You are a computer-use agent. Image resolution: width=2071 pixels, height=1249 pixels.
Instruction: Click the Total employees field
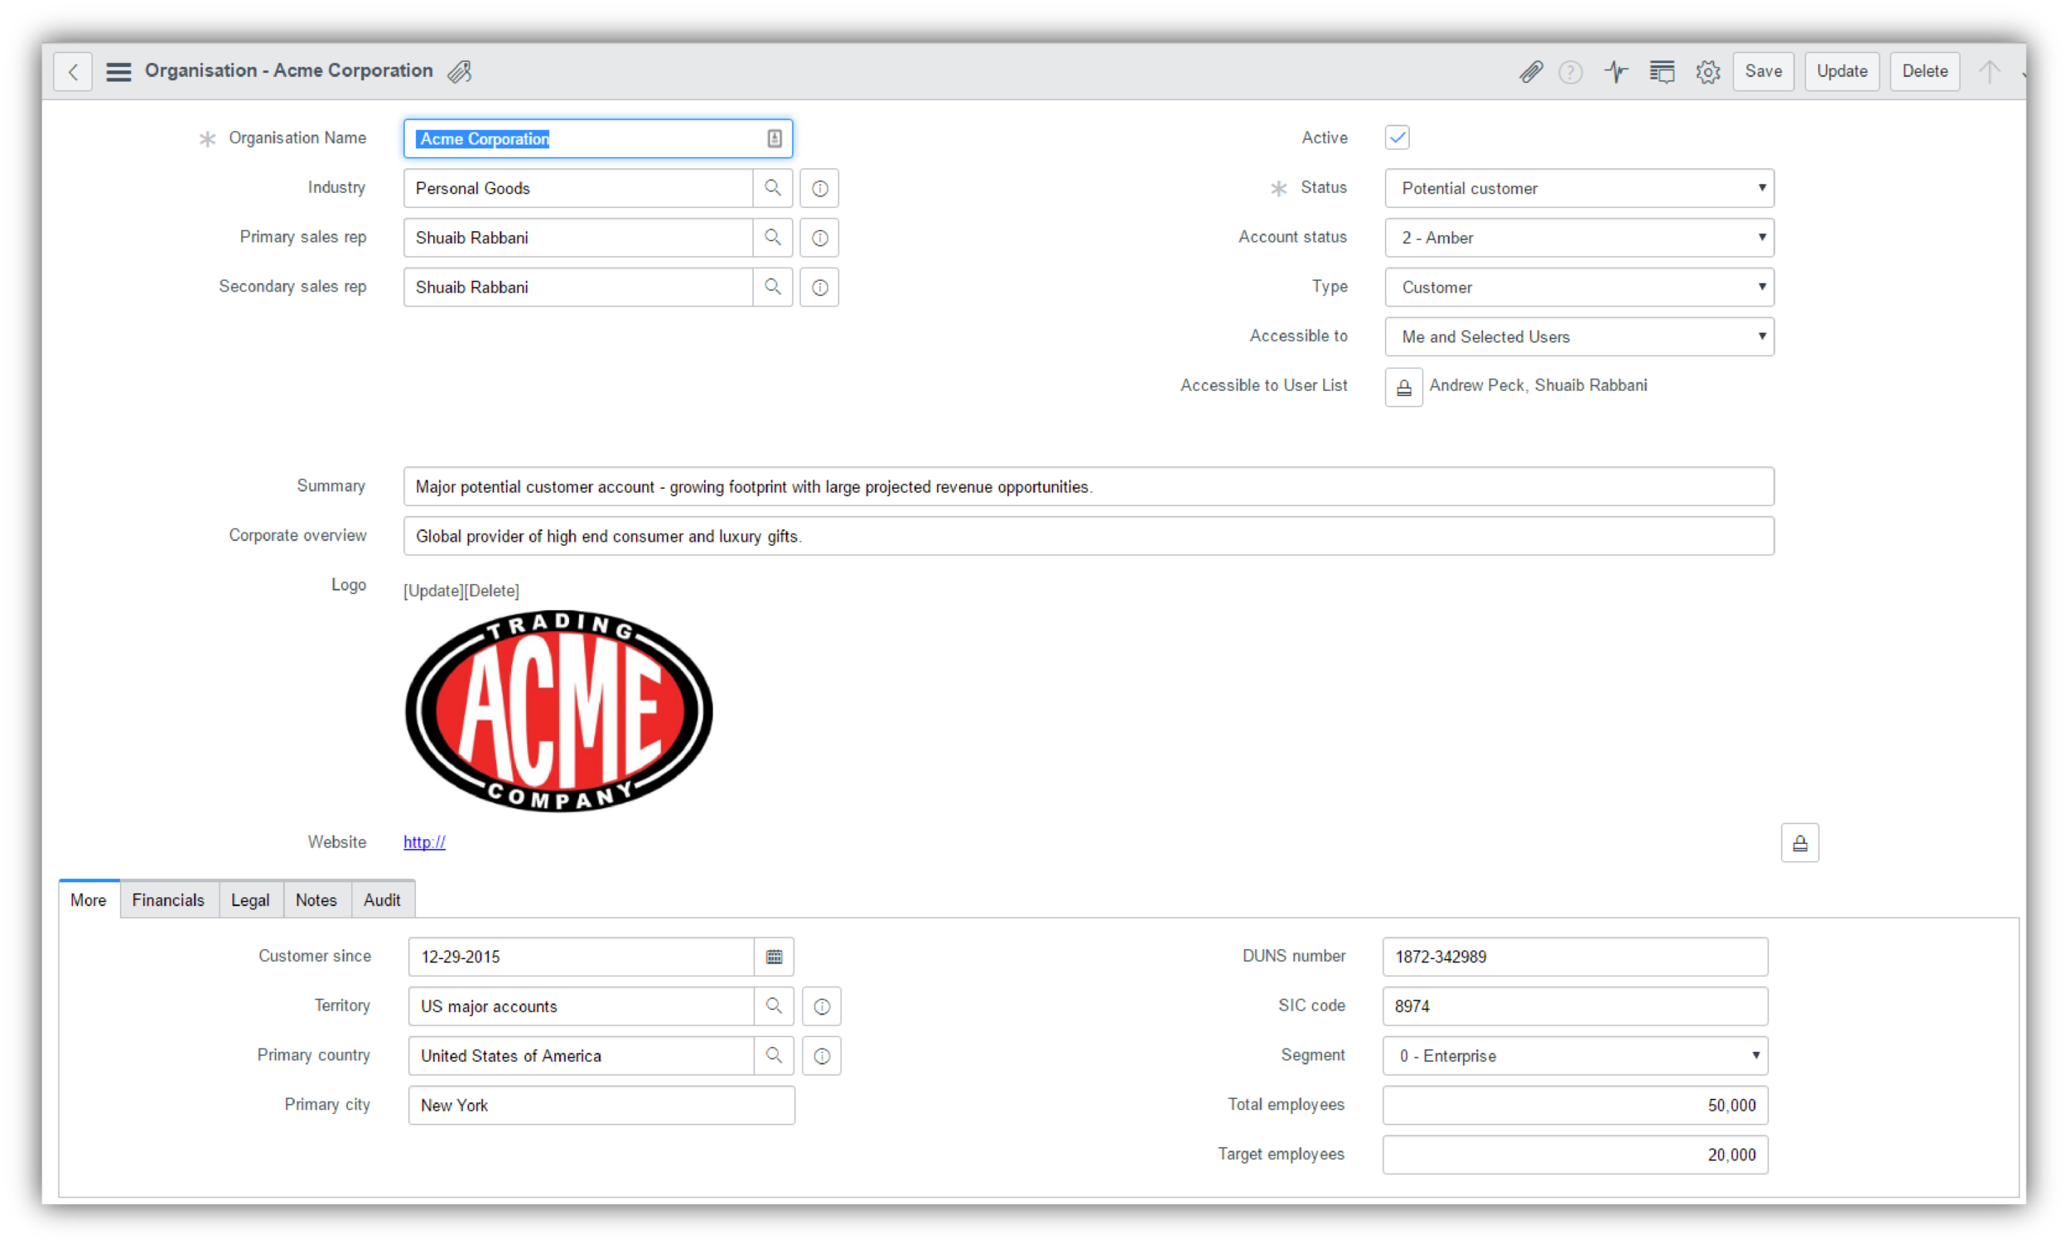coord(1575,1105)
